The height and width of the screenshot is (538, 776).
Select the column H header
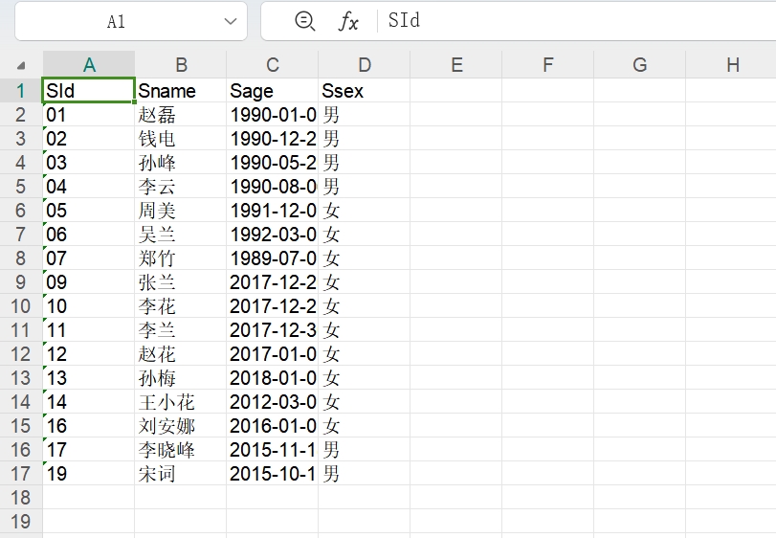tap(732, 65)
